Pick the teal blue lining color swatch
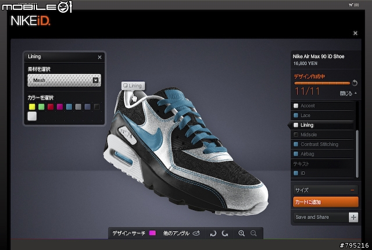The width and height of the screenshot is (372, 250). pyautogui.click(x=69, y=107)
